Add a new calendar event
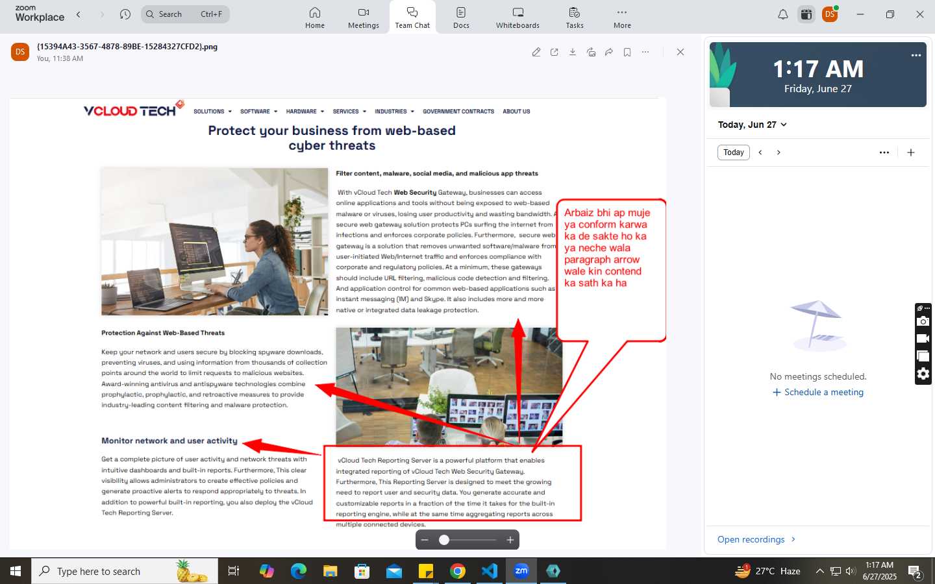The width and height of the screenshot is (935, 584). 911,152
